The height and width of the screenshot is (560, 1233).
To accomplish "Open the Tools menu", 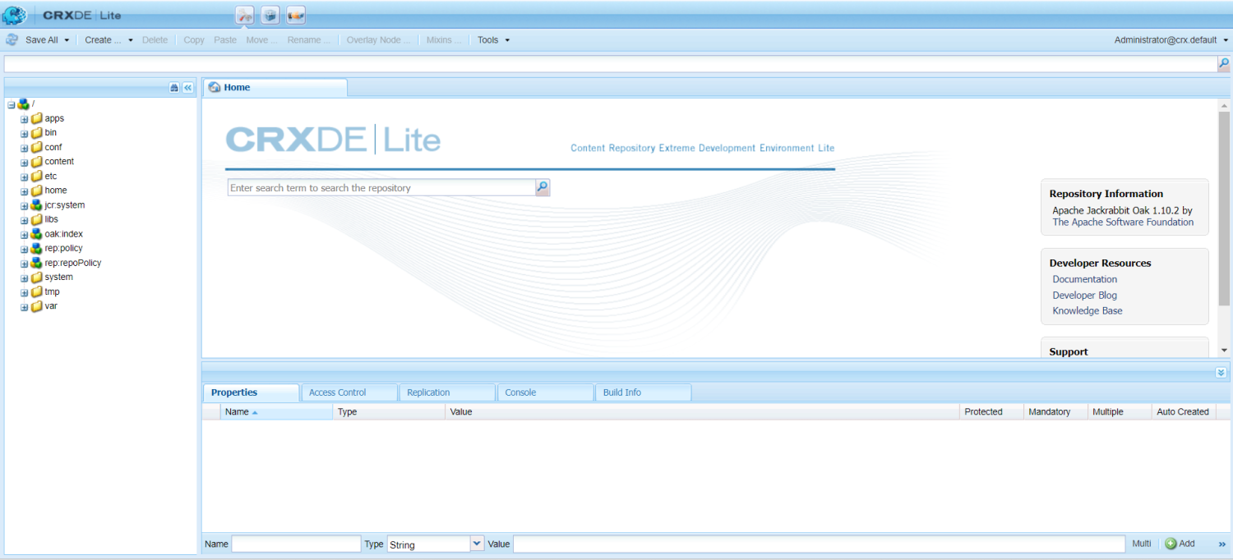I will pos(493,39).
